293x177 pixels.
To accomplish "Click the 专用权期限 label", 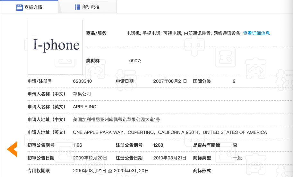I will 39,171.
